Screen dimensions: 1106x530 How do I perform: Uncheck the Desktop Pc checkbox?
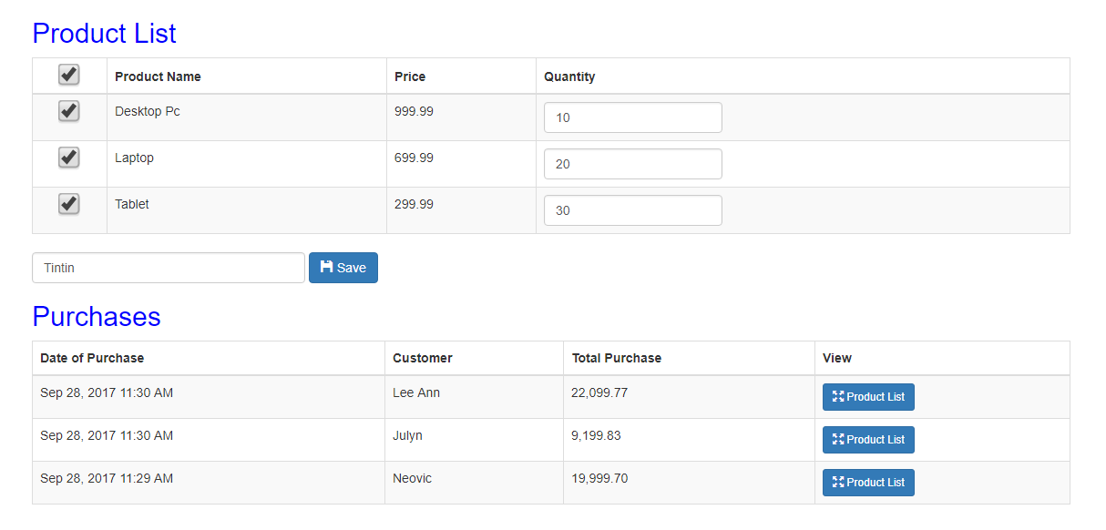(x=69, y=111)
